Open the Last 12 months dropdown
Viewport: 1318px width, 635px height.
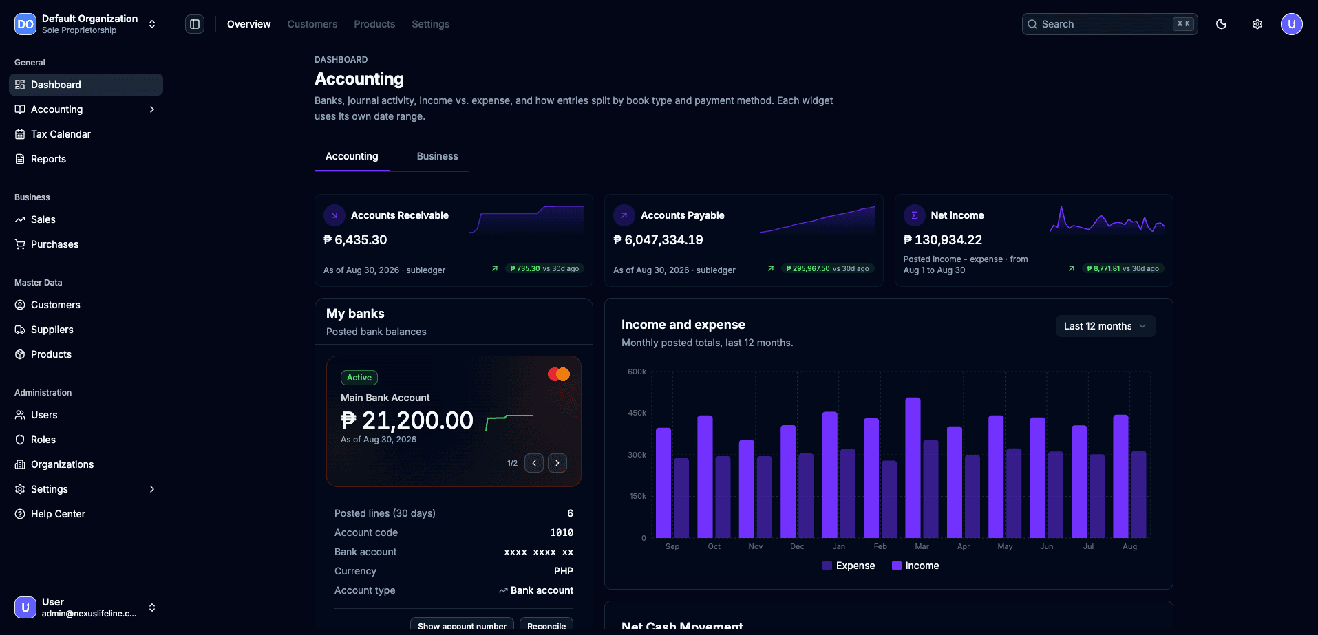[1105, 326]
